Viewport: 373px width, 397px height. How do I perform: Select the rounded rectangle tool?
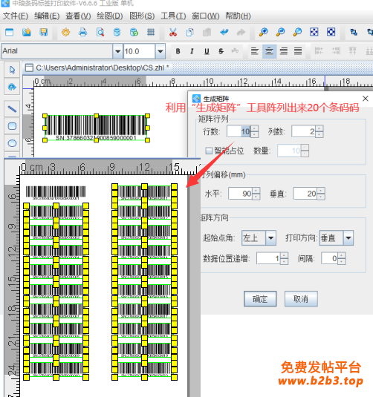click(x=12, y=126)
